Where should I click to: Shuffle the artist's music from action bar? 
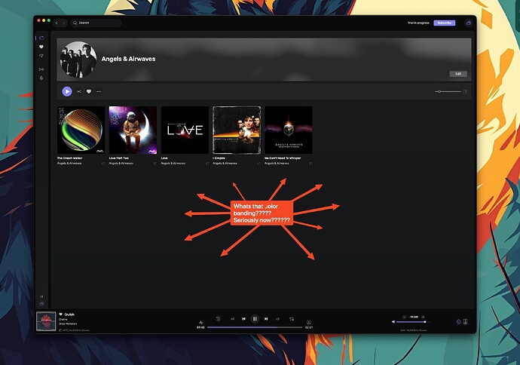pos(79,91)
